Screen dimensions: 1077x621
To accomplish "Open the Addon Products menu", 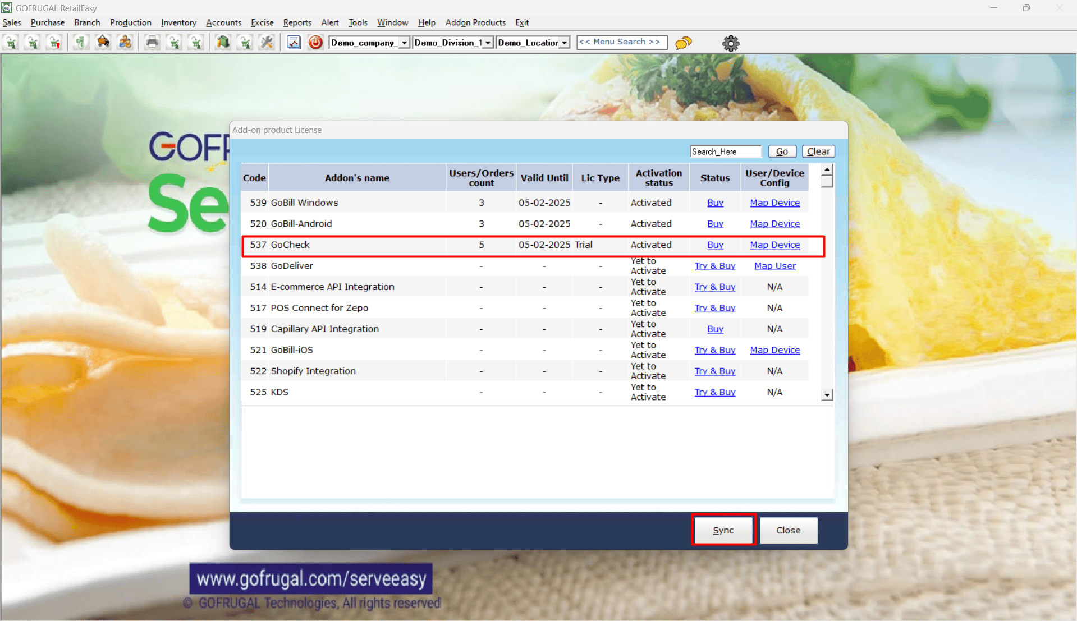I will coord(475,22).
